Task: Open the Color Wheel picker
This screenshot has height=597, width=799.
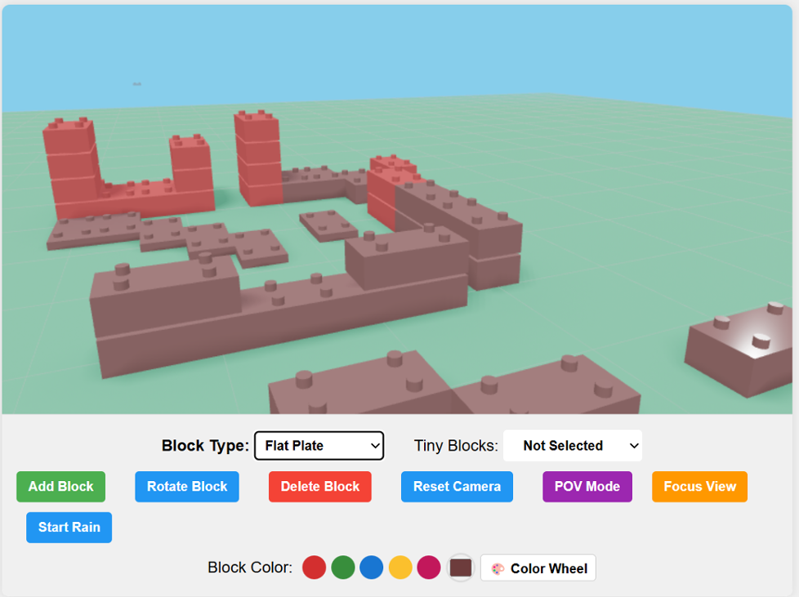Action: pyautogui.click(x=538, y=568)
